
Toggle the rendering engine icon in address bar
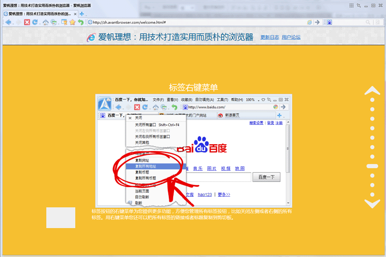[x=309, y=22]
